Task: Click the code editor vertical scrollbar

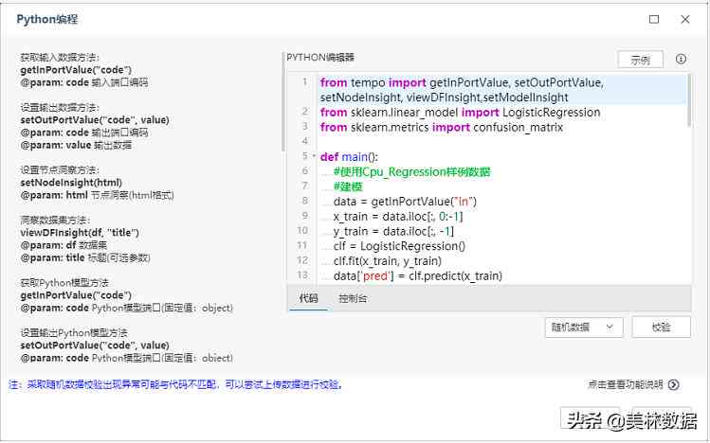Action: tap(689, 100)
